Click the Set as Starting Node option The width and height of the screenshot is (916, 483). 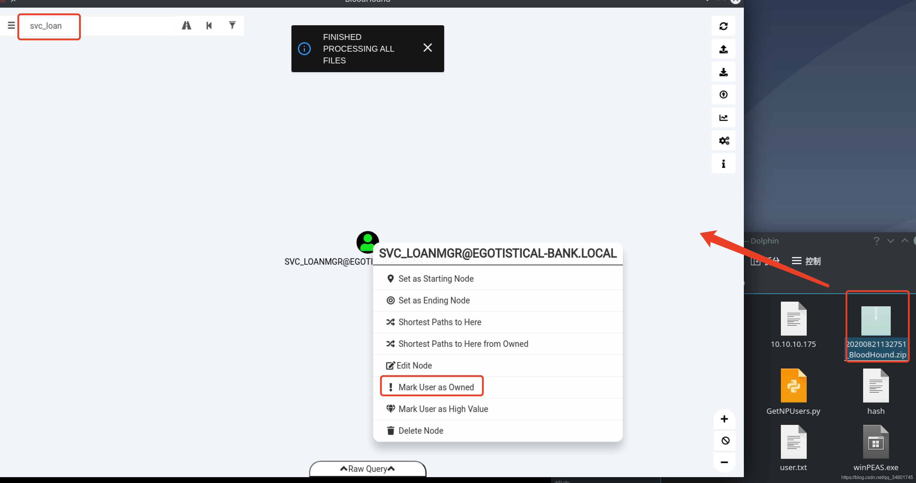(436, 278)
